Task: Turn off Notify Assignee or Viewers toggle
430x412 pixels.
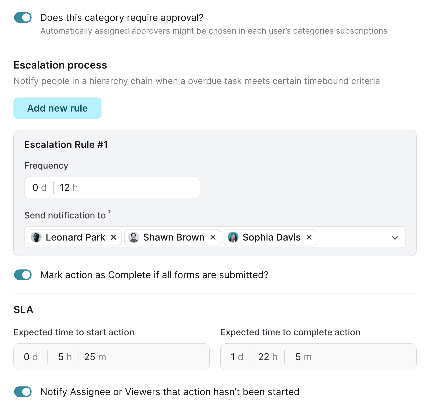Action: pyautogui.click(x=23, y=392)
